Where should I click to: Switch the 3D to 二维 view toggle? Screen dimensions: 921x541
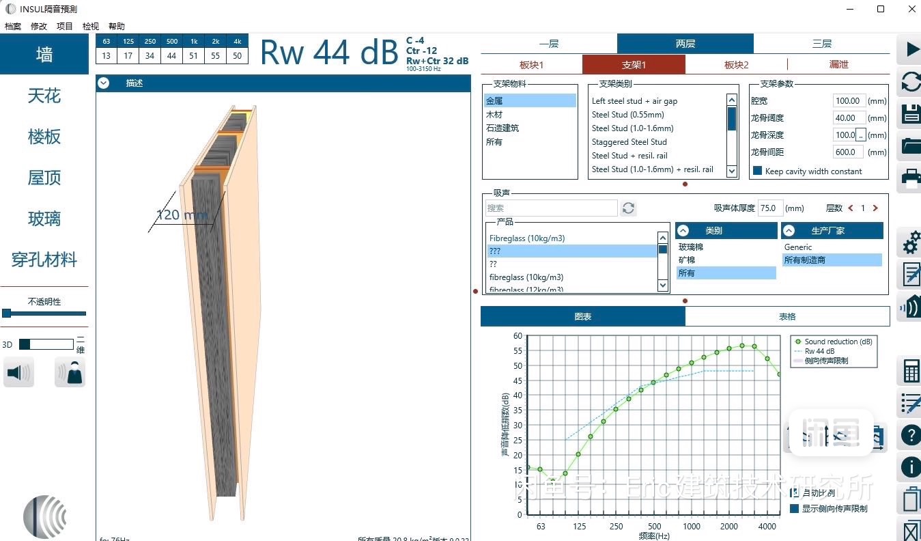point(46,344)
